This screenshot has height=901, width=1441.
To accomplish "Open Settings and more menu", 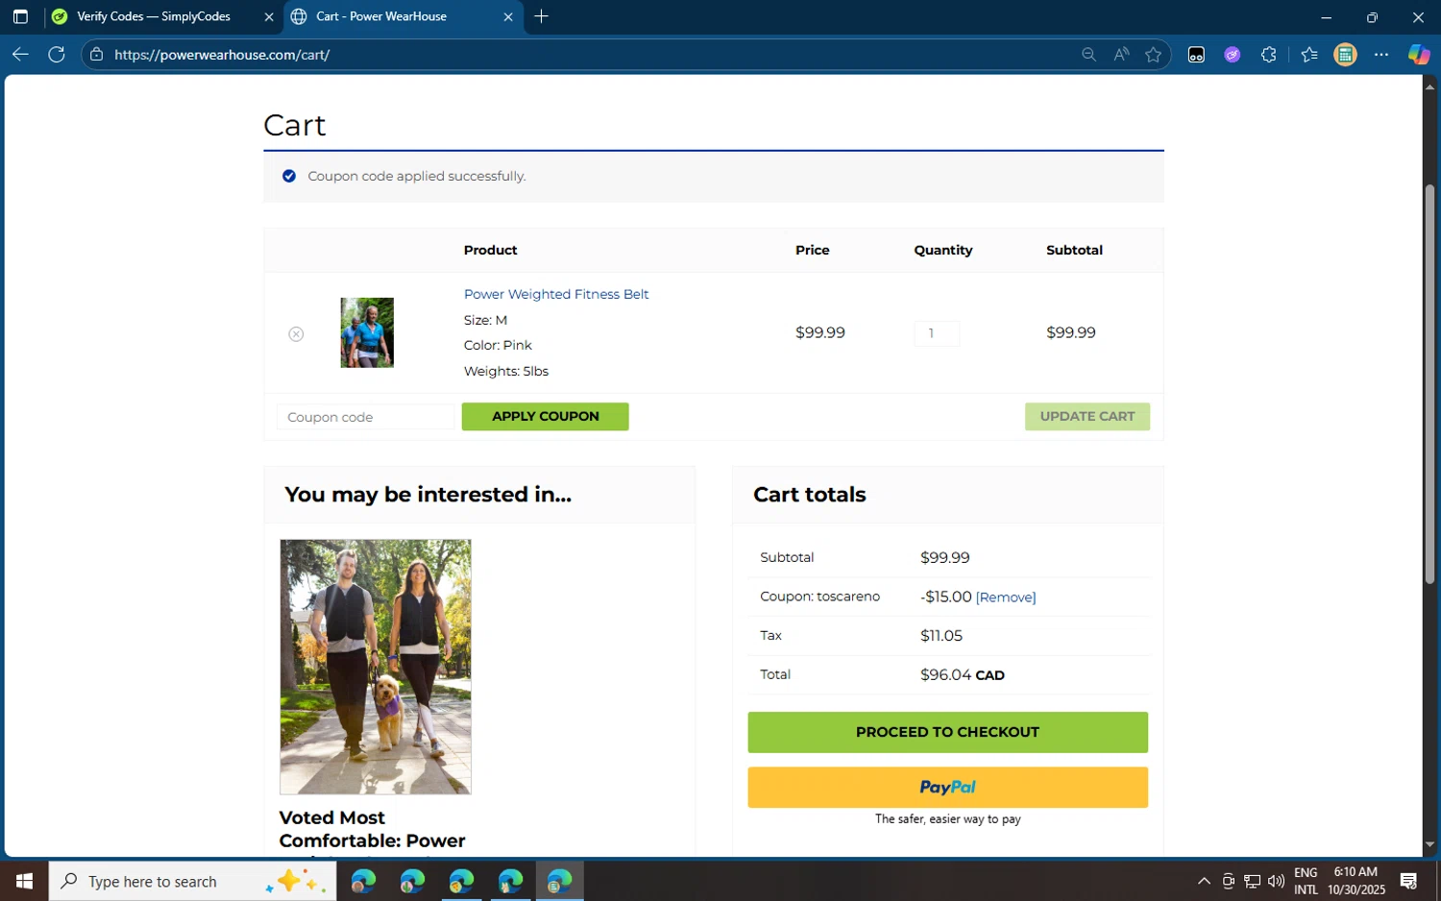I will 1381,55.
